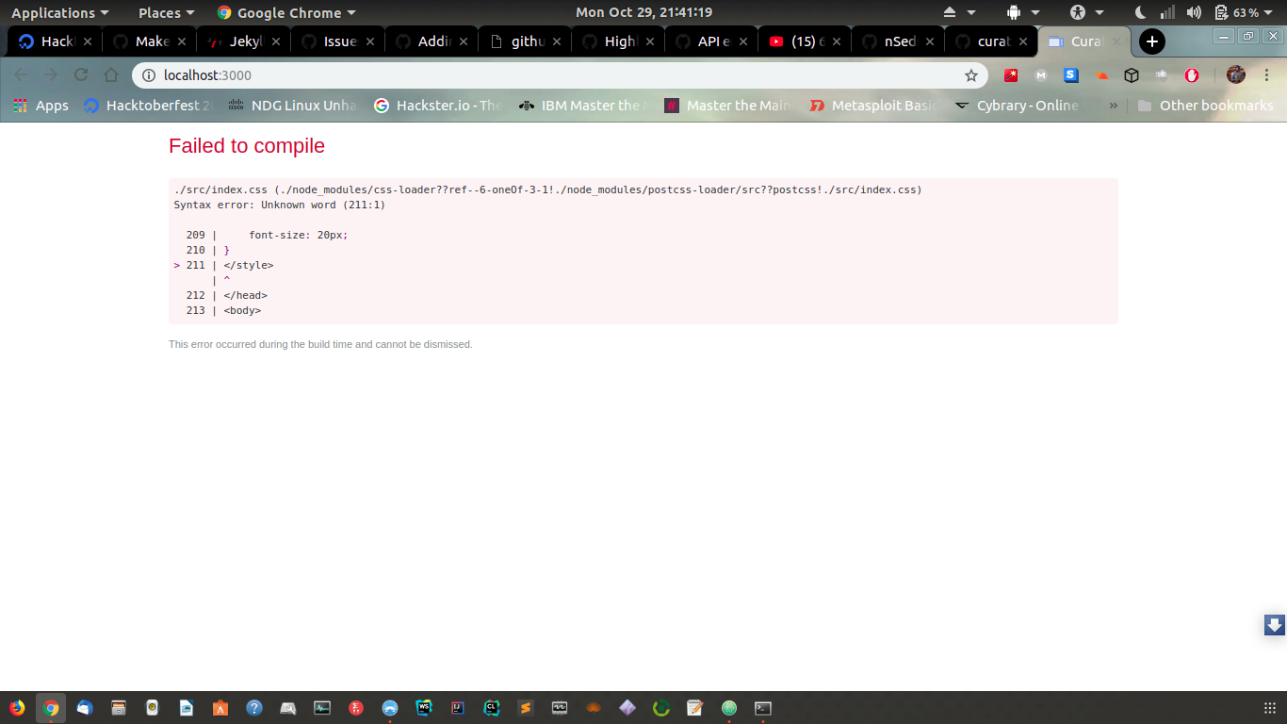Open the Help icon in the taskbar
Screen dimensions: 1287x724
click(254, 708)
